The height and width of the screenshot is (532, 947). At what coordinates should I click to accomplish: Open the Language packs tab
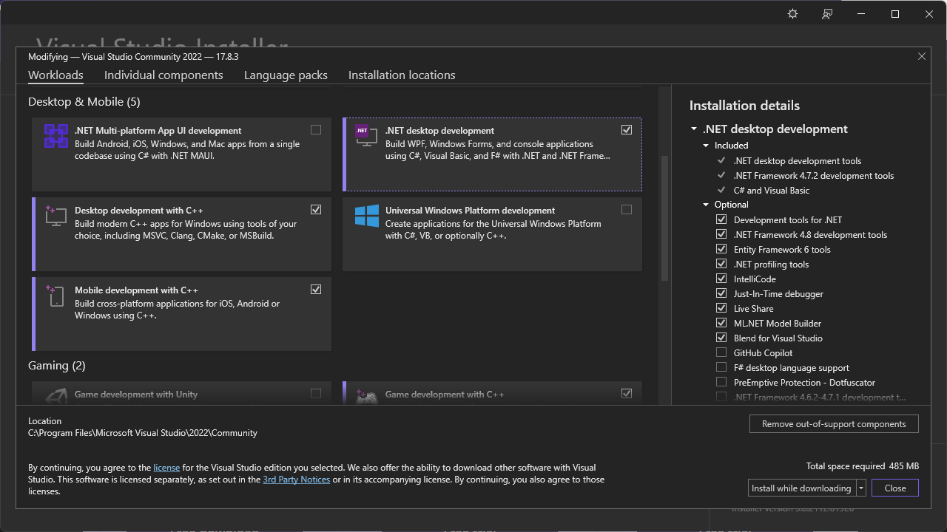286,75
